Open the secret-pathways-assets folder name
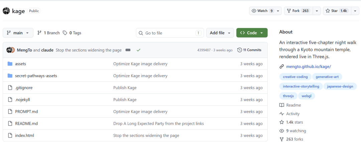 pyautogui.click(x=36, y=76)
